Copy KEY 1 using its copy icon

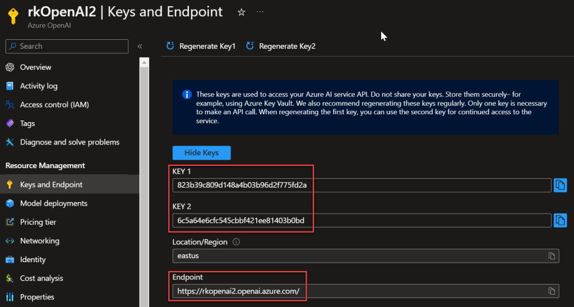(x=560, y=185)
